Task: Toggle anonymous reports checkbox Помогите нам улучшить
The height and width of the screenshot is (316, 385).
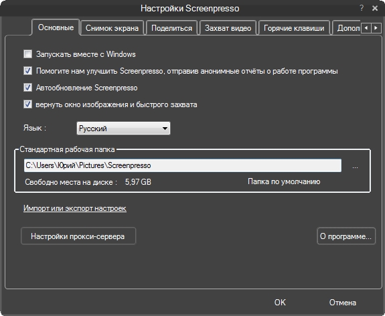Action: click(x=27, y=71)
